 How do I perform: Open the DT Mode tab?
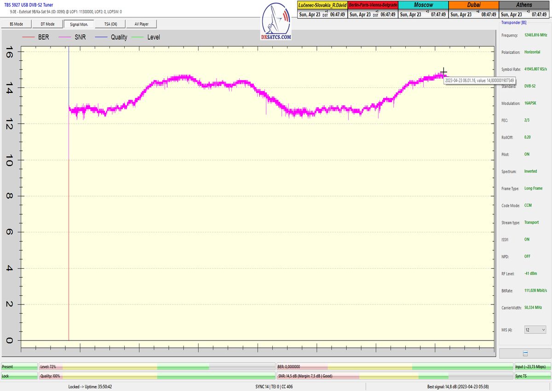click(47, 24)
